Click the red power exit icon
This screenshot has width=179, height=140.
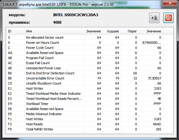(x=168, y=18)
